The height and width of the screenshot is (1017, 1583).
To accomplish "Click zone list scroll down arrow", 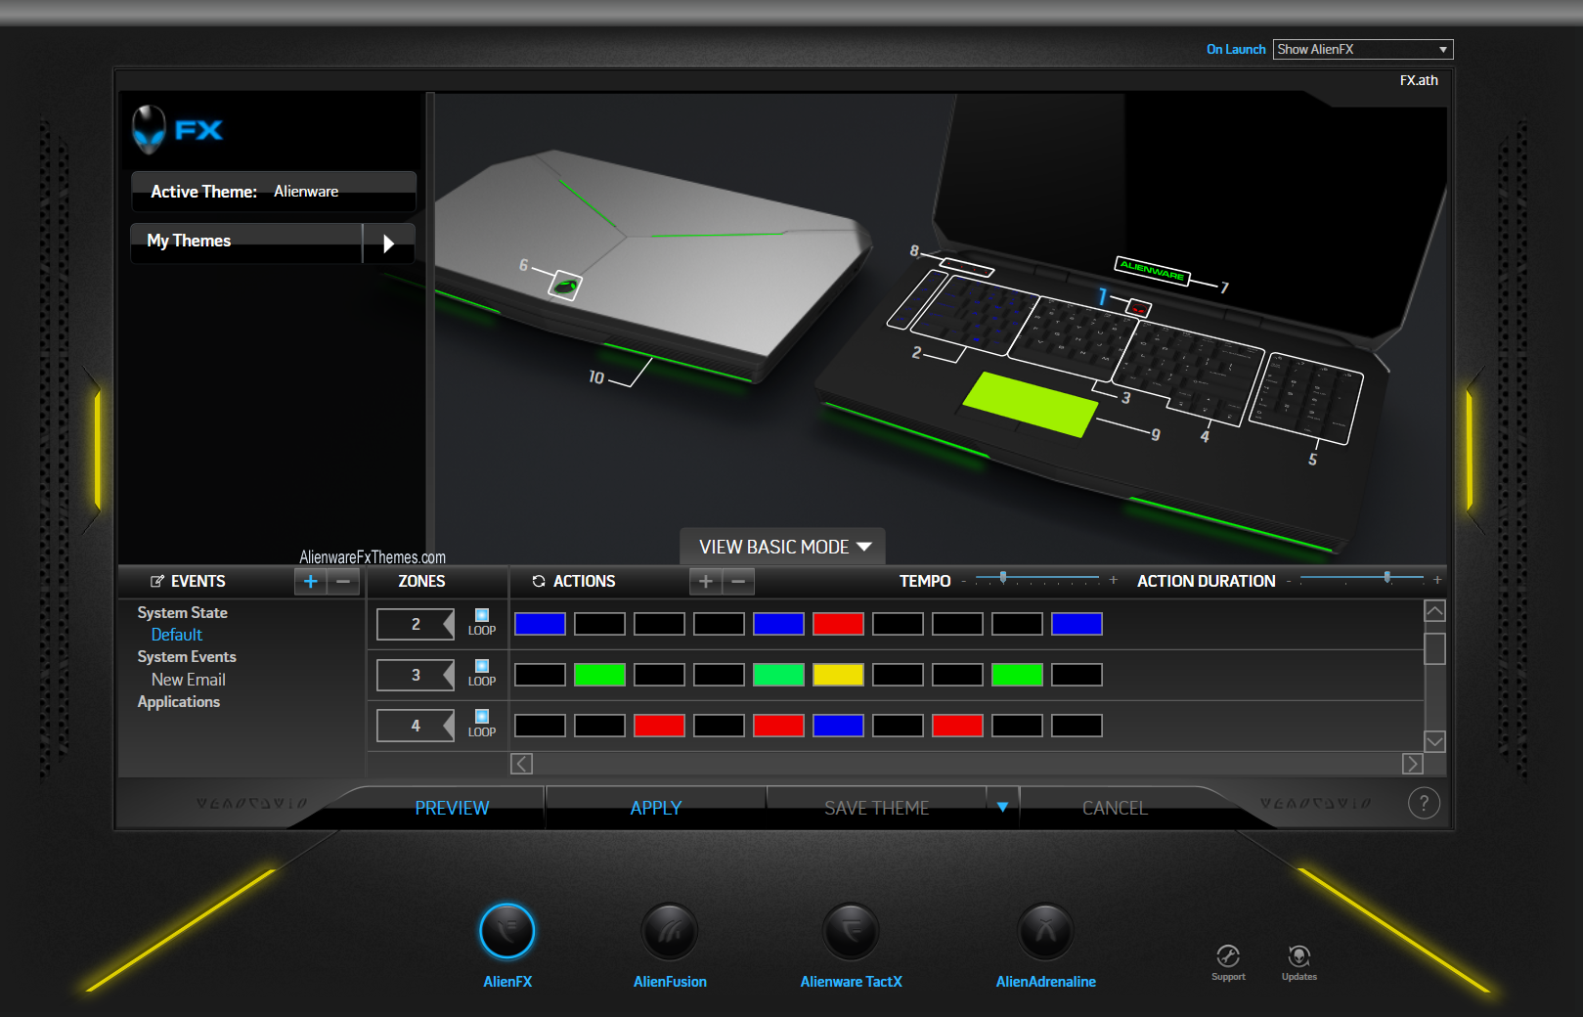I will click(1434, 741).
